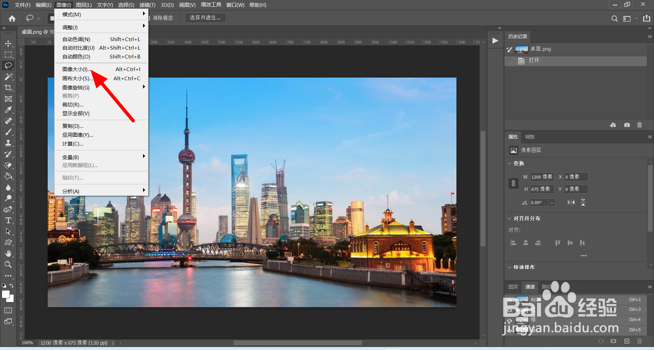Flip horizontally in Properties transform
The image size is (654, 350).
pyautogui.click(x=571, y=203)
